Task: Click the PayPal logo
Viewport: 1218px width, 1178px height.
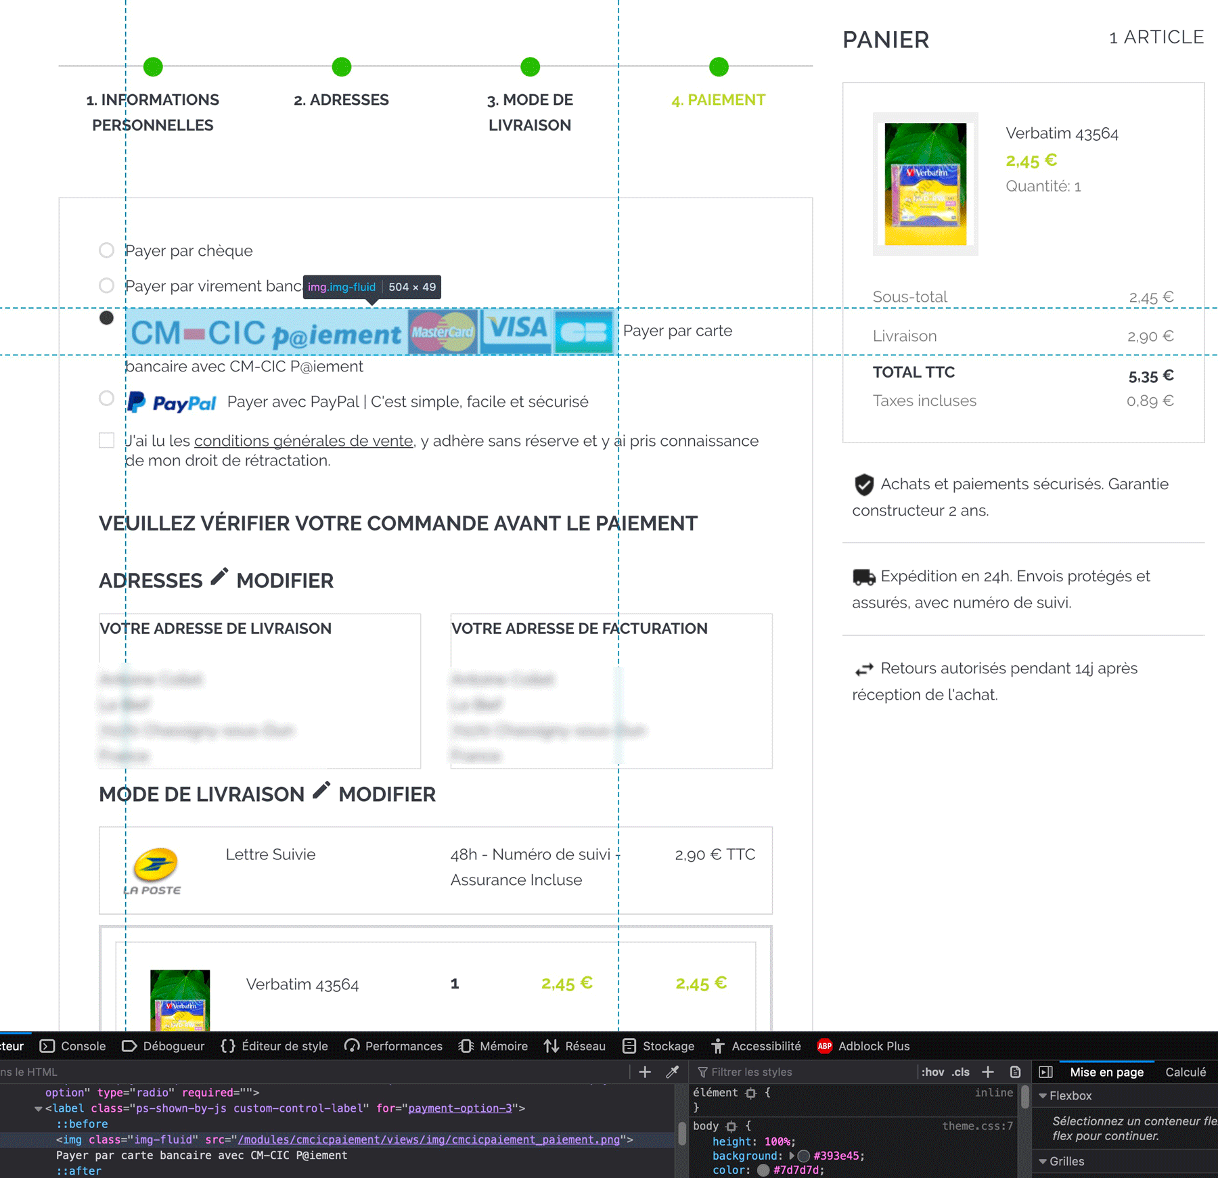Action: (172, 403)
